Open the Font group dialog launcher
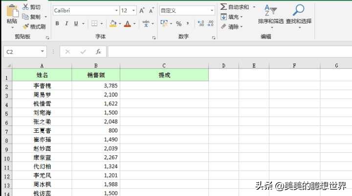Viewport: 352px width, 196px height. [154, 38]
